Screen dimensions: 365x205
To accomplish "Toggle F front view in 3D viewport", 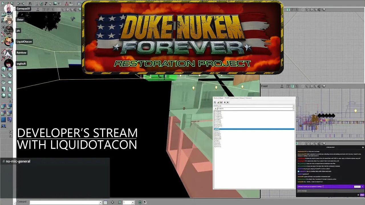I will click(x=48, y=9).
